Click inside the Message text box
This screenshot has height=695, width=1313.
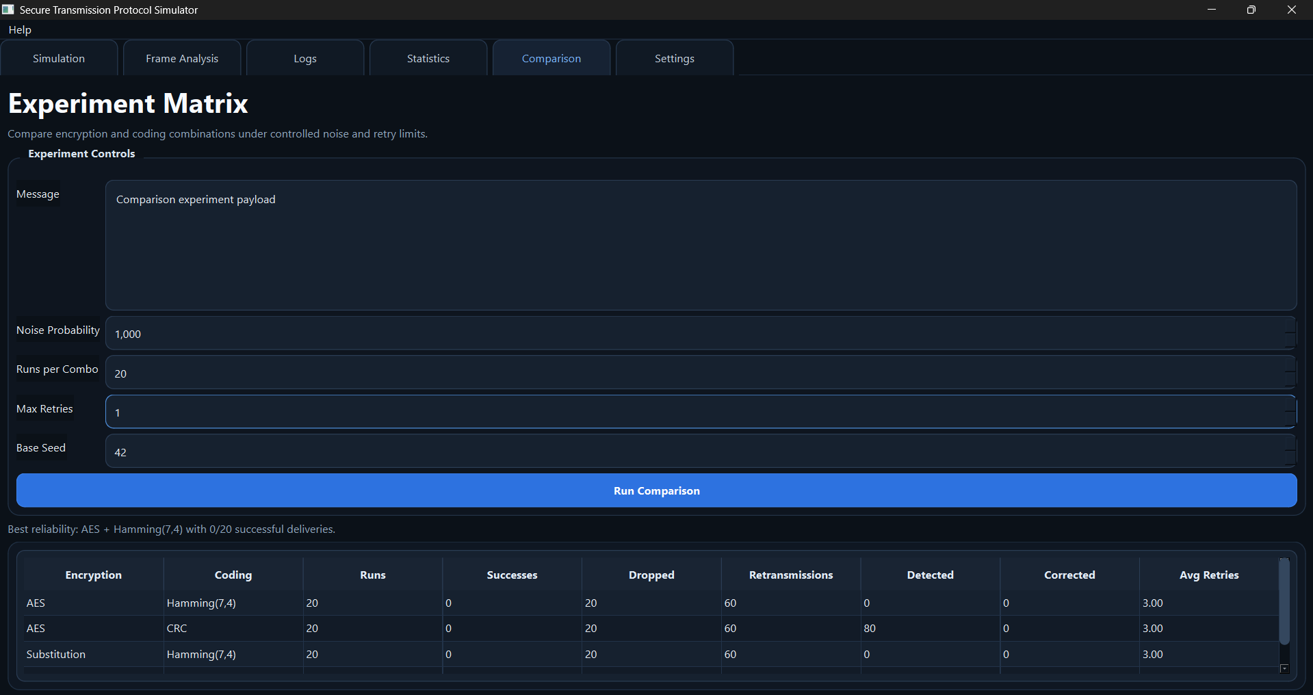point(701,245)
